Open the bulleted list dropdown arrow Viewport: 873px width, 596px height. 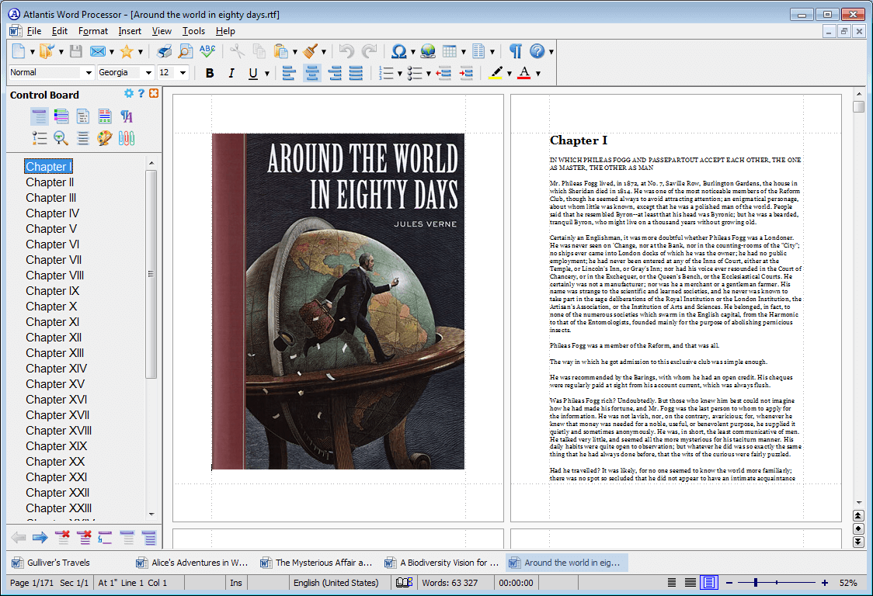428,73
